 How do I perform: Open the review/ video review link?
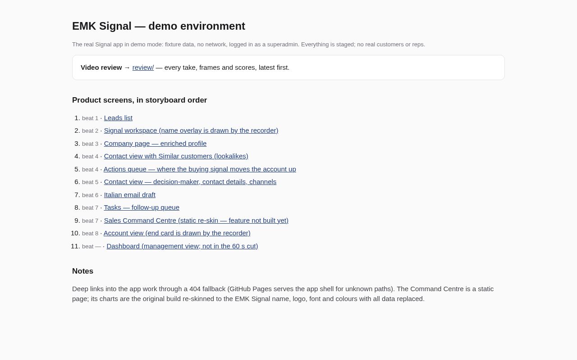click(143, 67)
